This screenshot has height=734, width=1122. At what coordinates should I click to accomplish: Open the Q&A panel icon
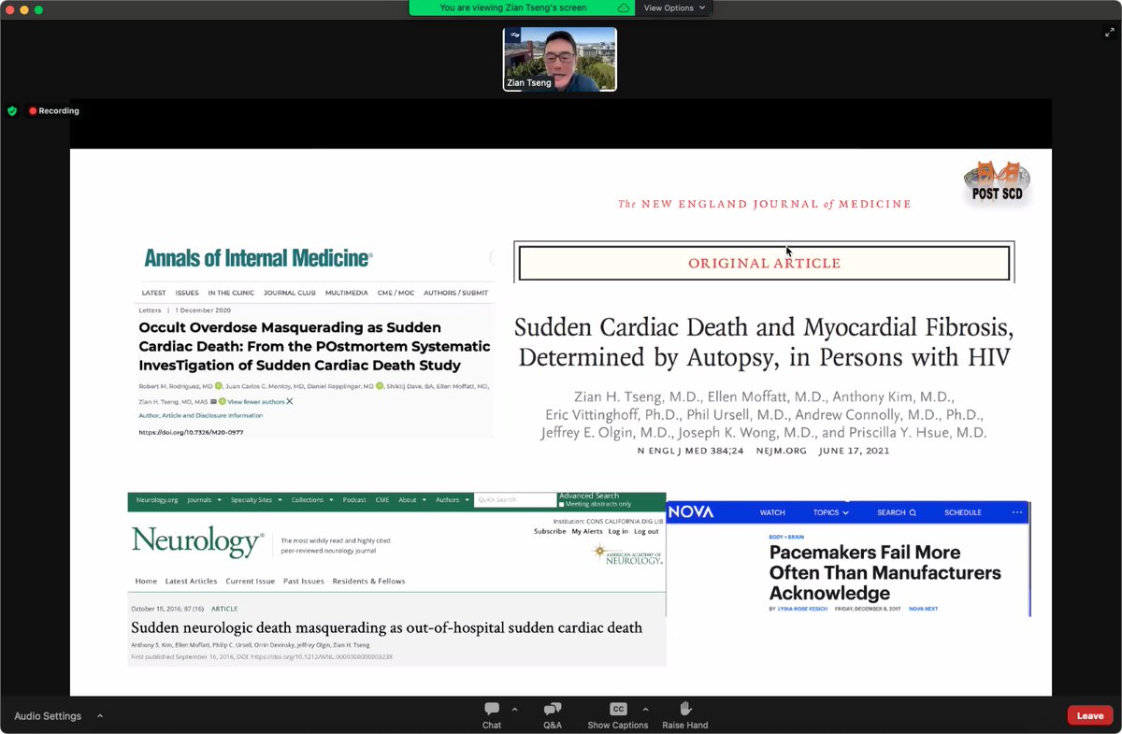tap(553, 709)
